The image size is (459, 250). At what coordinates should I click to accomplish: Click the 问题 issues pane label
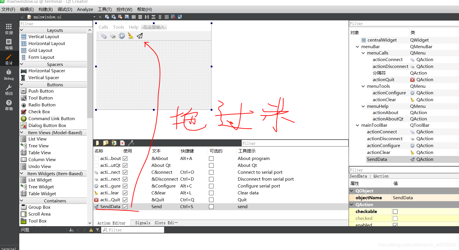click(x=25, y=230)
